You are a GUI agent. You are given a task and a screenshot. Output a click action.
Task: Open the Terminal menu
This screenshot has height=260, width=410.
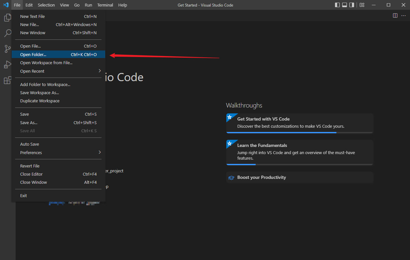click(x=105, y=5)
